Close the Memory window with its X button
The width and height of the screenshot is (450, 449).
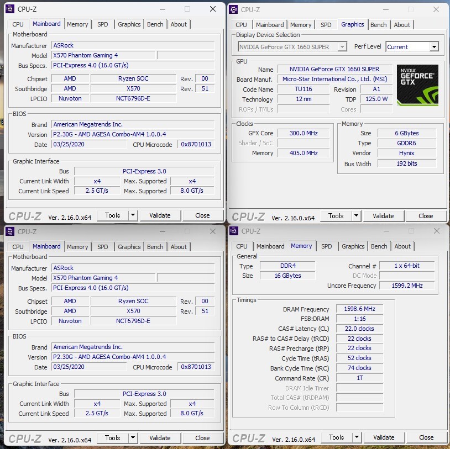tap(437, 231)
